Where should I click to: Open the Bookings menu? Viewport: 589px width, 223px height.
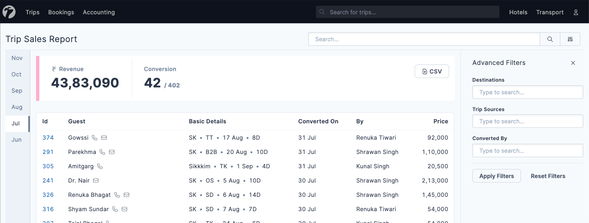[x=61, y=12]
